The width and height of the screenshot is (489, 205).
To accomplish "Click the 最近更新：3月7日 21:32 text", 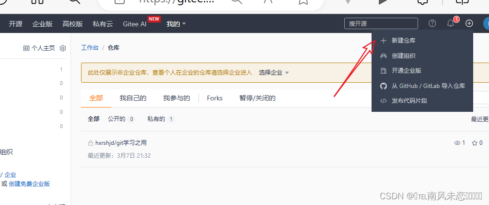I will (x=119, y=155).
